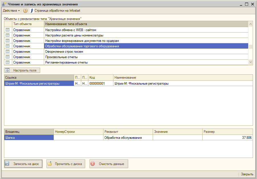Click Записать на диск button
Image resolution: width=257 pixels, height=179 pixels.
(x=23, y=164)
